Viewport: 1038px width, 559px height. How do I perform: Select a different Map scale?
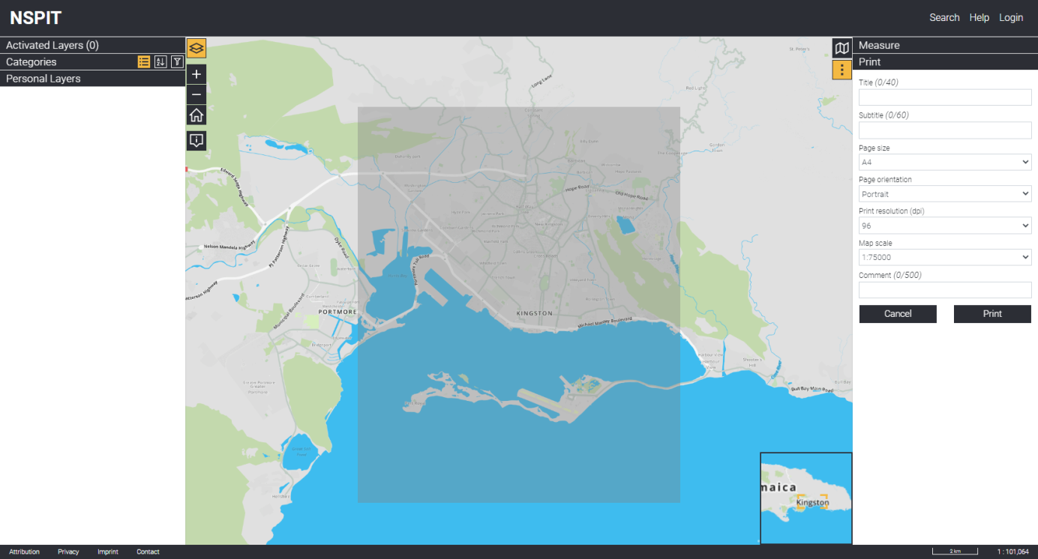tap(945, 257)
